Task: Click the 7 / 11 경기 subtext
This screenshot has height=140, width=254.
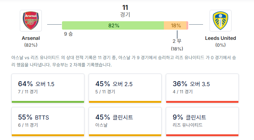Action: point(28,92)
